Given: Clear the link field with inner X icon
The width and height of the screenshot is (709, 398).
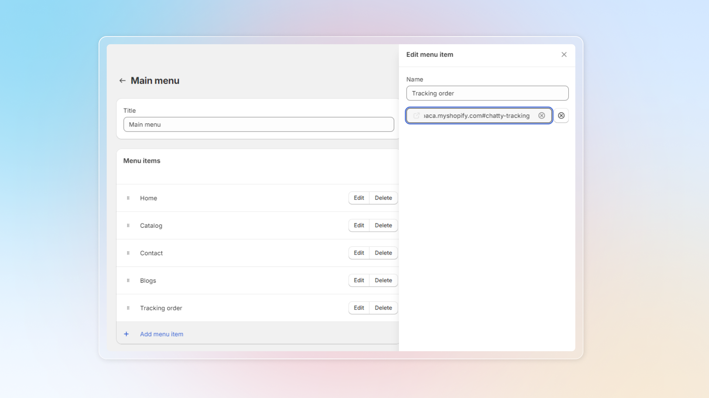Looking at the screenshot, I should pyautogui.click(x=542, y=116).
